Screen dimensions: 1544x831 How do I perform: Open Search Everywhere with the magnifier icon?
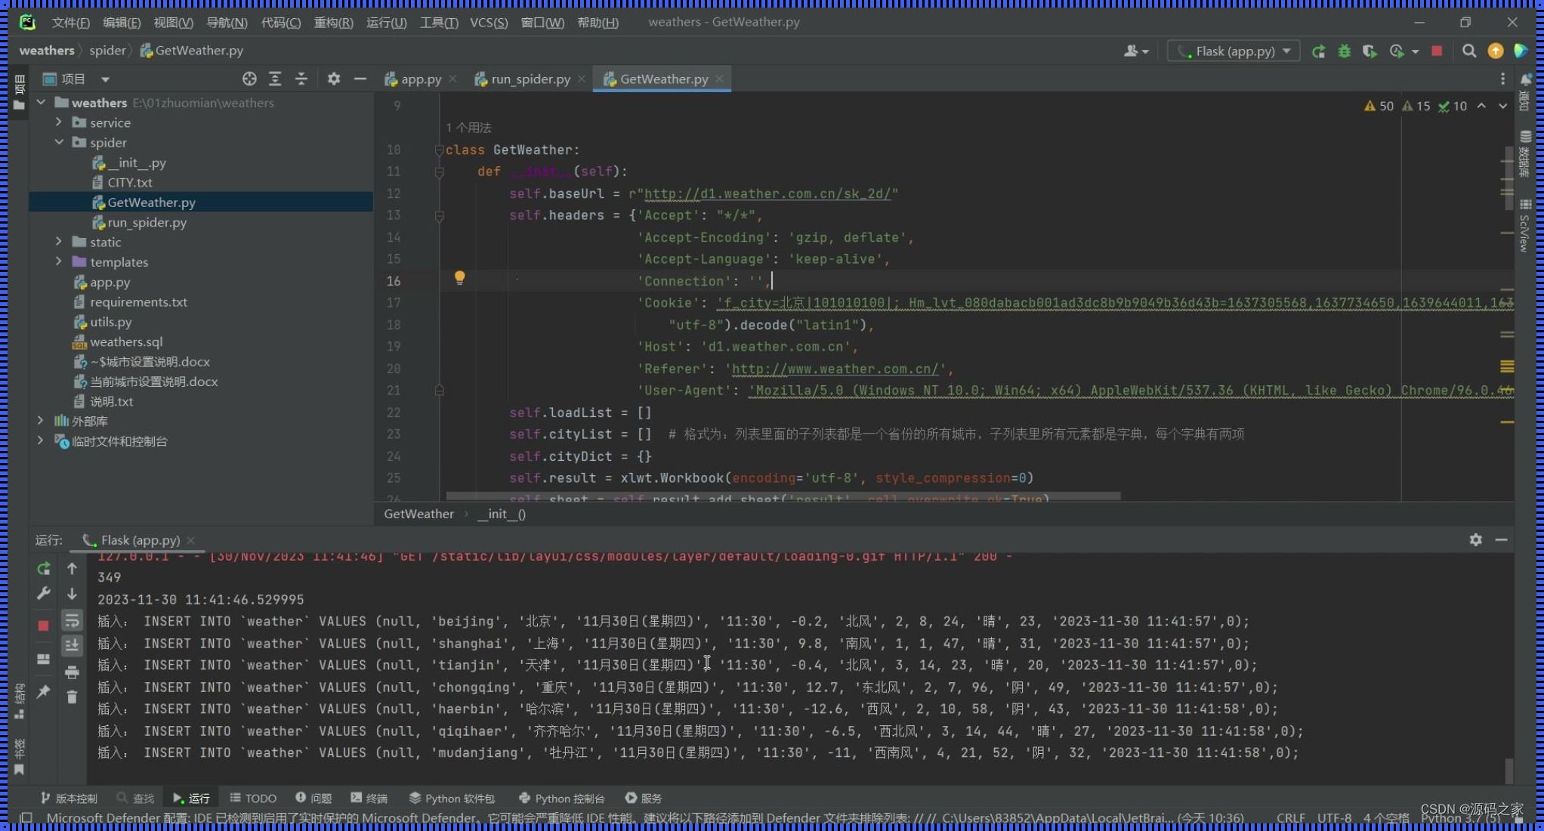(x=1469, y=51)
